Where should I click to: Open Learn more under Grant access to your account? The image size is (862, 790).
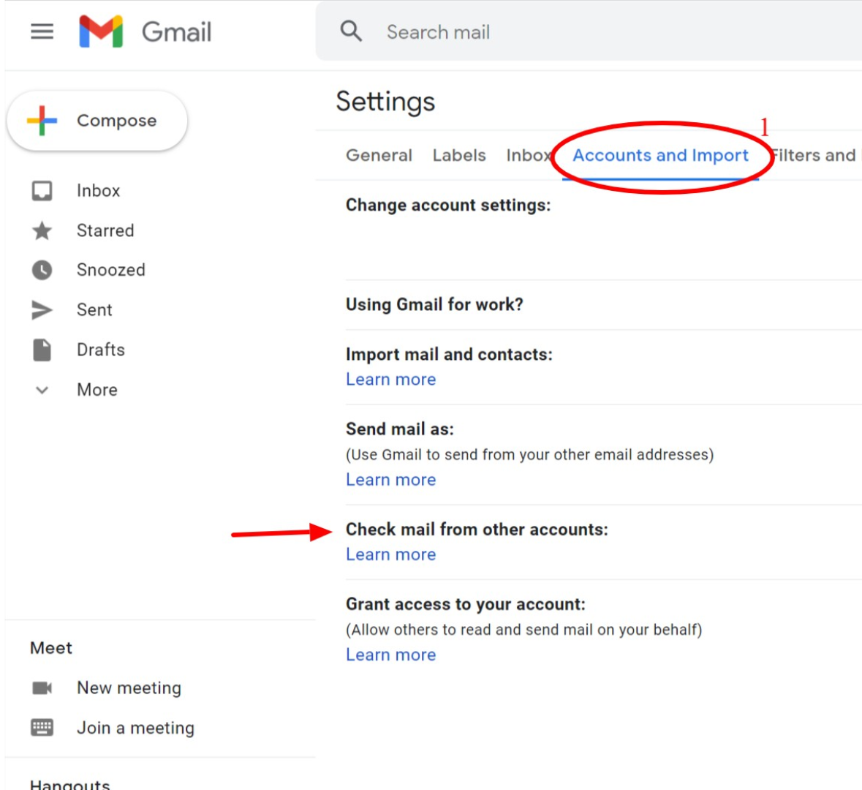coord(391,655)
